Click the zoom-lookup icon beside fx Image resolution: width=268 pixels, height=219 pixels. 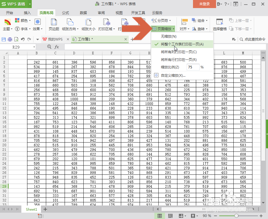tap(49, 47)
